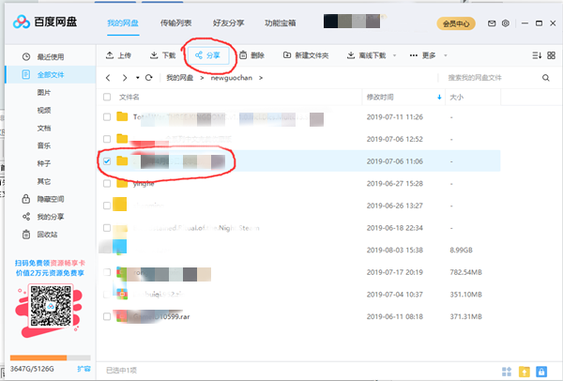The image size is (563, 381).
Task: Select 最近使用 in sidebar
Action: [x=51, y=56]
